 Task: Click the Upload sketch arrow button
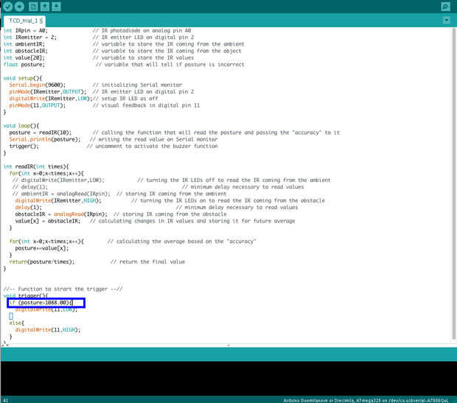(x=19, y=7)
